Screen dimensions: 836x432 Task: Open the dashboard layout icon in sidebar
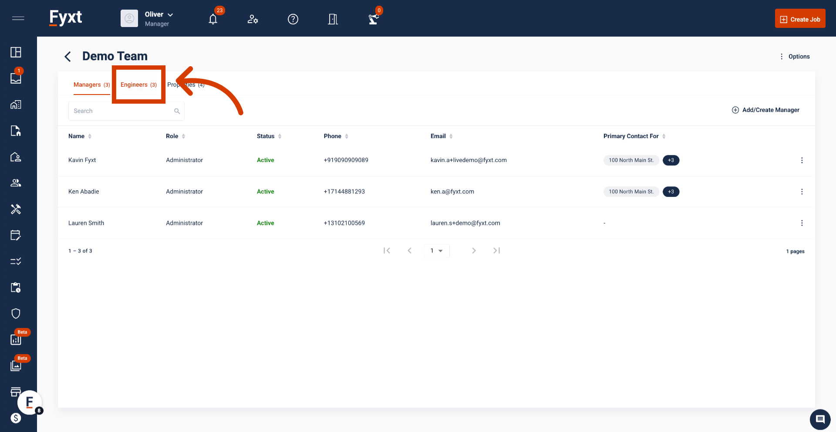tap(16, 52)
